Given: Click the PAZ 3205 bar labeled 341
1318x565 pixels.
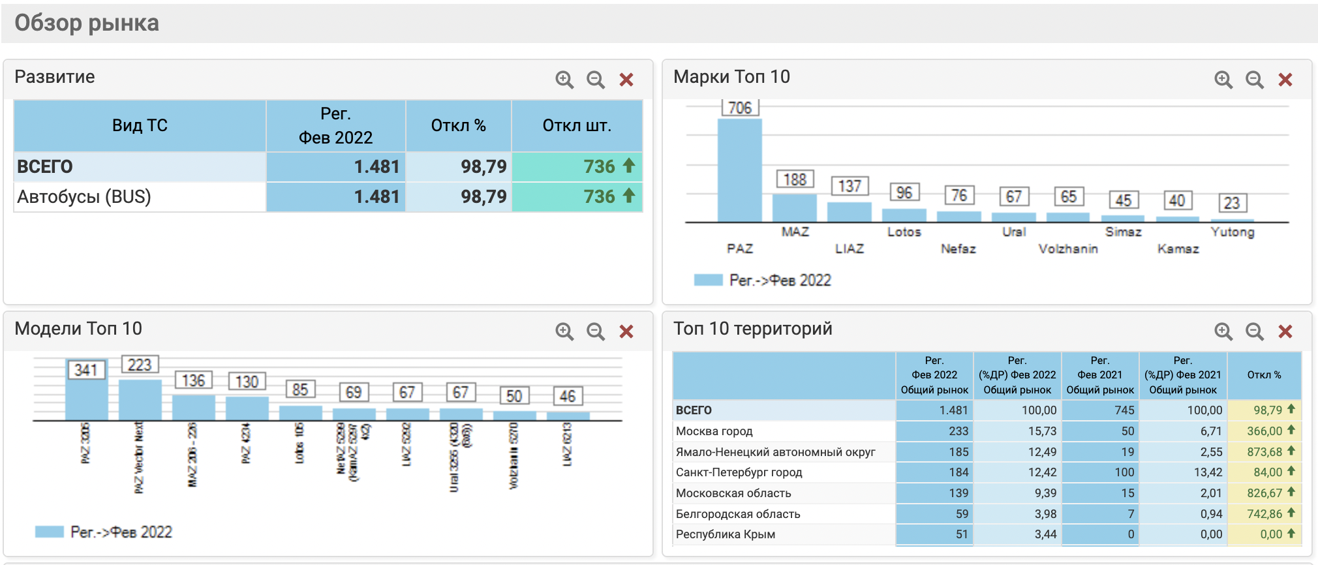Looking at the screenshot, I should coord(86,399).
